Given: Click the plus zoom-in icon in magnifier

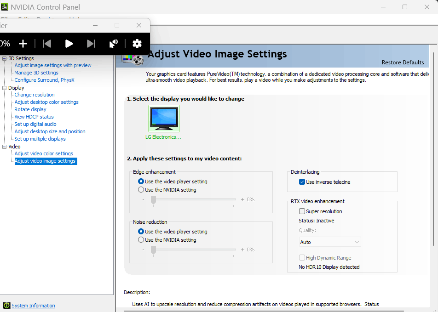Looking at the screenshot, I should coord(23,44).
